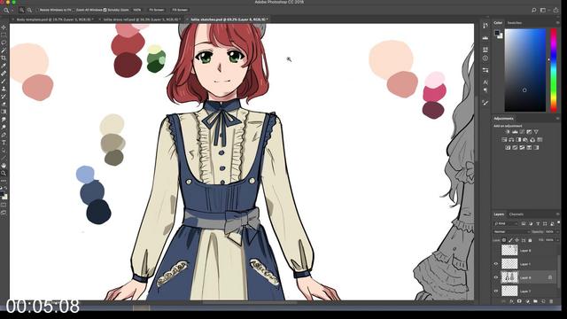This screenshot has height=319, width=567.
Task: Create a new layer group
Action: point(535,301)
